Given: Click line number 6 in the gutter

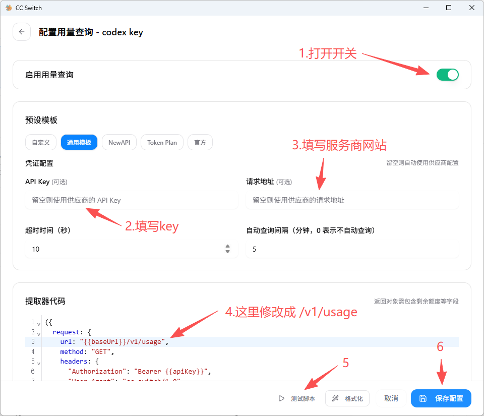Looking at the screenshot, I should pos(33,371).
